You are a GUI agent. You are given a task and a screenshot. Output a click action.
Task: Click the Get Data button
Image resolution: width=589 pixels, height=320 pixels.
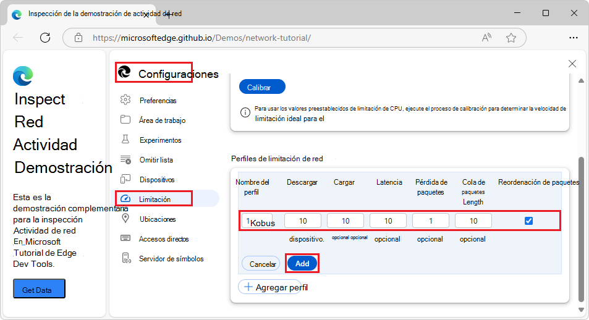39,288
